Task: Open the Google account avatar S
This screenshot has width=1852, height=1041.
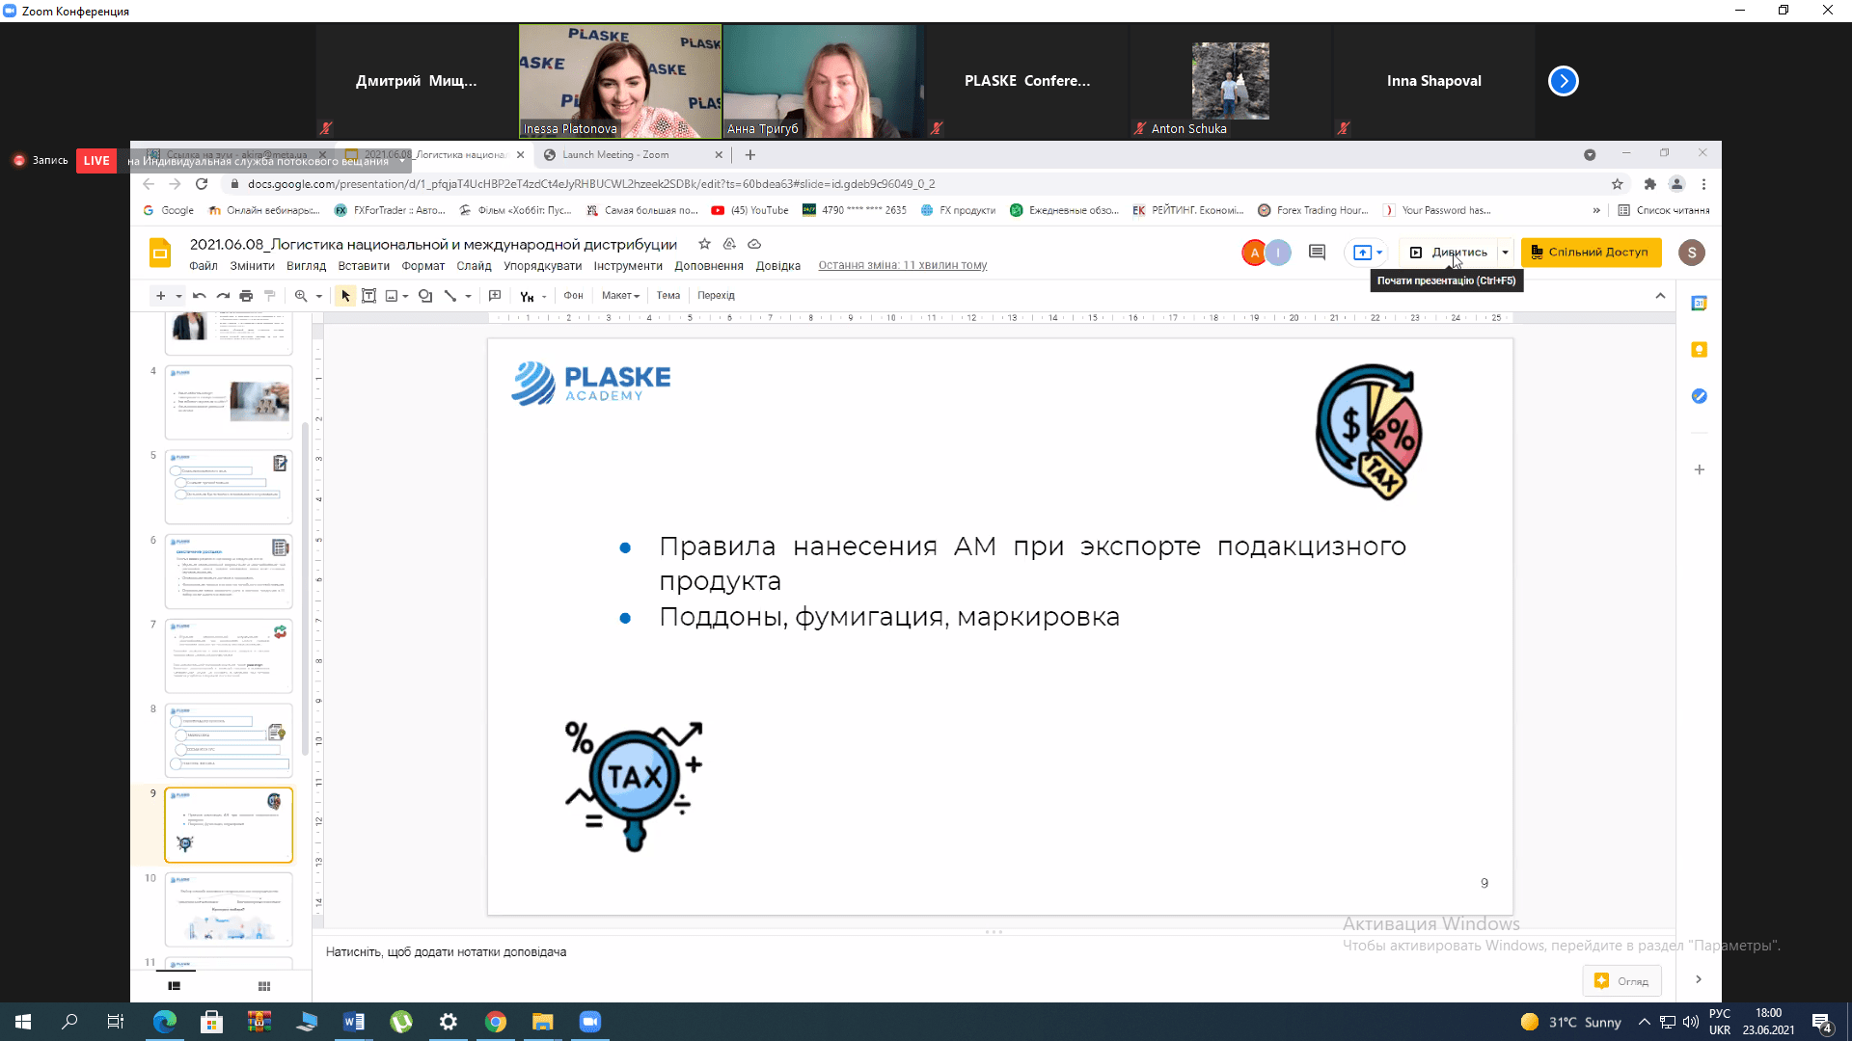Action: [1691, 253]
